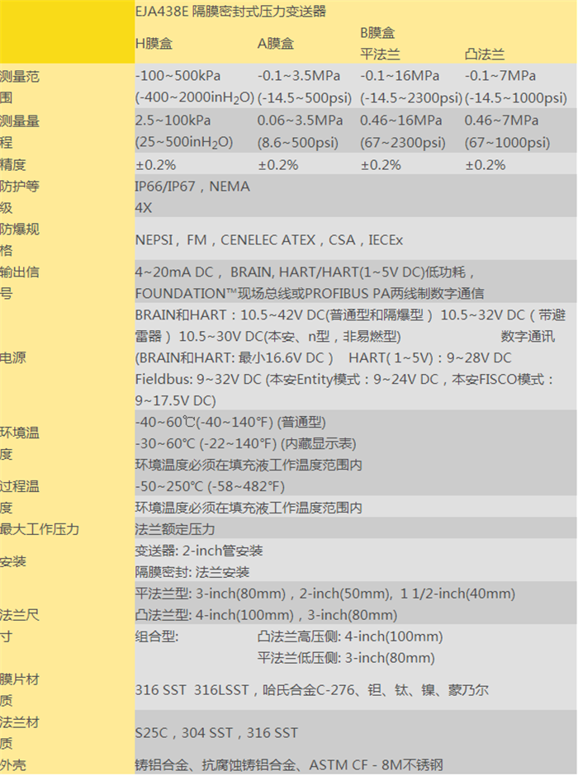Click the -0.1~7MPa range value
The width and height of the screenshot is (578, 776).
pos(500,76)
